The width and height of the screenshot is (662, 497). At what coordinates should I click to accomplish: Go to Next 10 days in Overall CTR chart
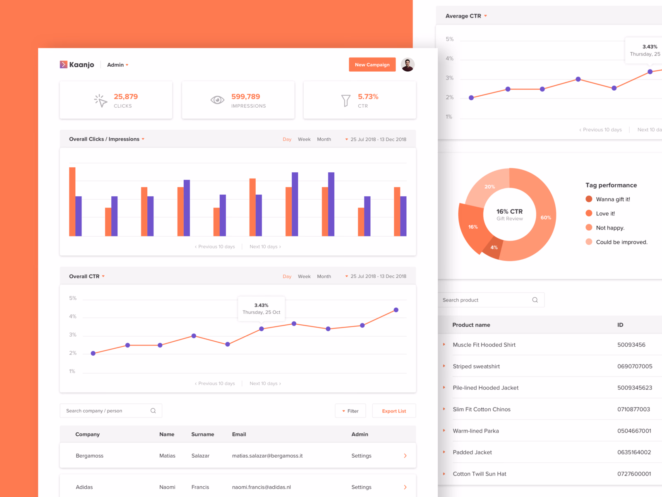click(x=265, y=384)
